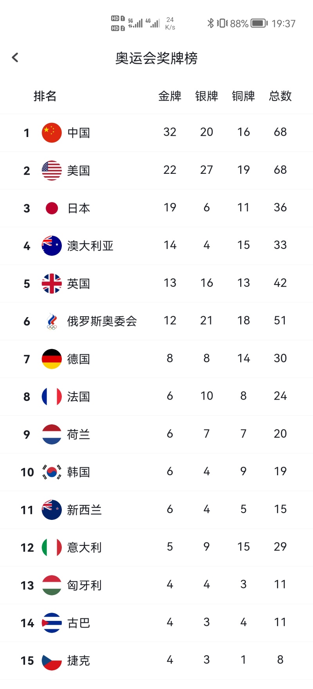This screenshot has width=313, height=689.
Task: Sort by the 总数 column header
Action: pyautogui.click(x=280, y=96)
